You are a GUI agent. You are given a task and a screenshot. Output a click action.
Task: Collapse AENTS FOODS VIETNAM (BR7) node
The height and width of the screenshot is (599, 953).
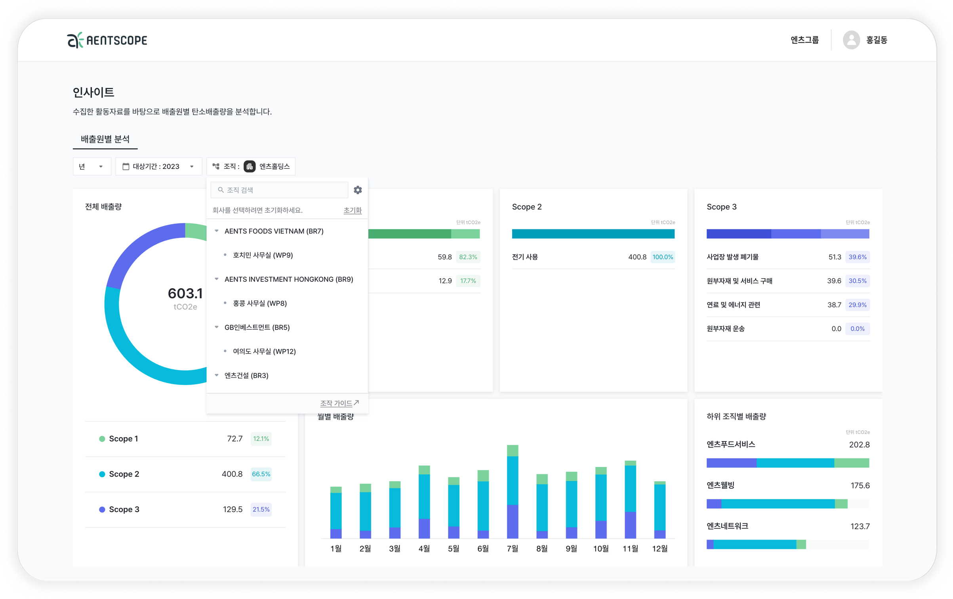pyautogui.click(x=217, y=231)
